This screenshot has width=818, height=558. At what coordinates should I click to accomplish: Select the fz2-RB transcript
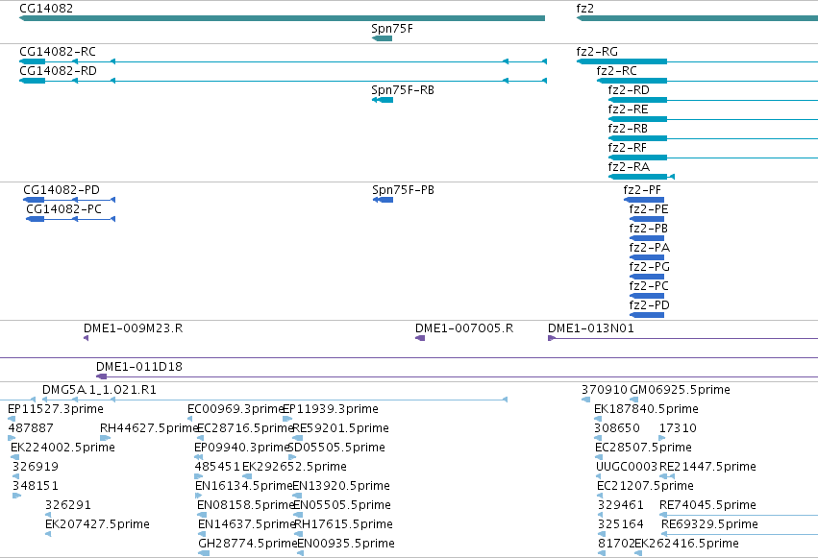[x=713, y=138]
